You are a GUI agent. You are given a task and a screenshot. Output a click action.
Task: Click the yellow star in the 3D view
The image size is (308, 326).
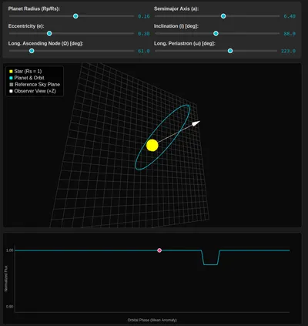152,146
